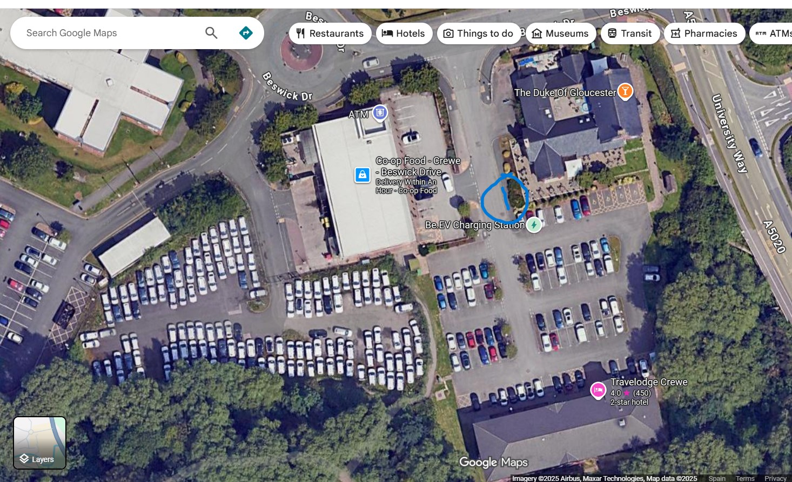
Task: Open the Privacy link in footer
Action: (x=776, y=478)
